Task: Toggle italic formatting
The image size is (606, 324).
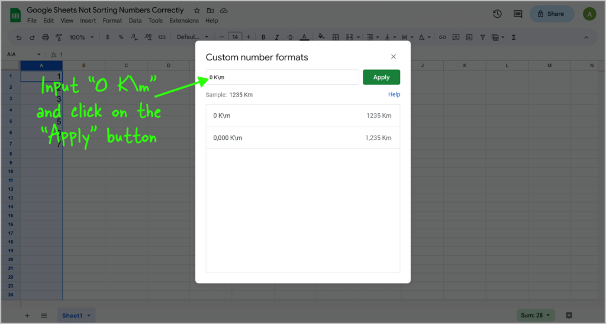Action: (277, 37)
